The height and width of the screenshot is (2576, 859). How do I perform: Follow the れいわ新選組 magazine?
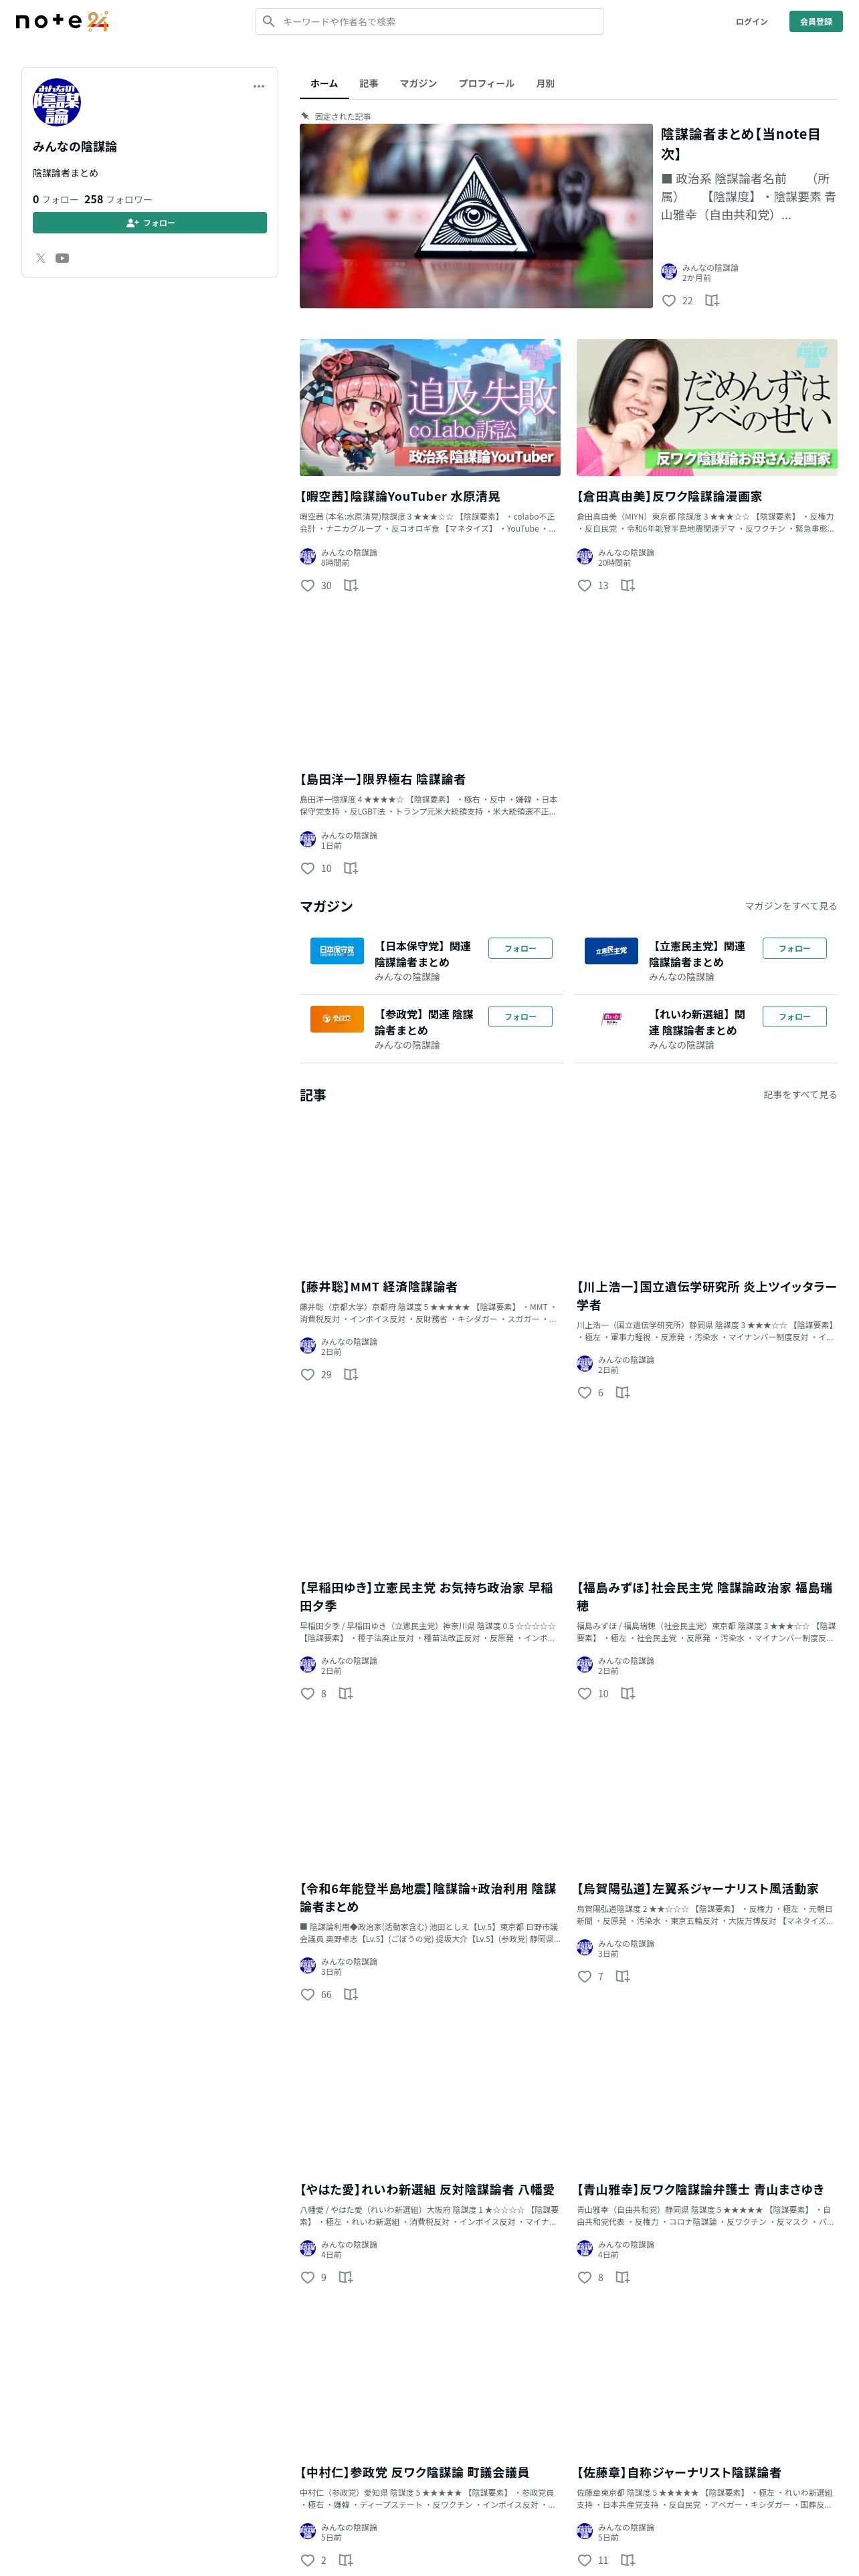pyautogui.click(x=795, y=1016)
